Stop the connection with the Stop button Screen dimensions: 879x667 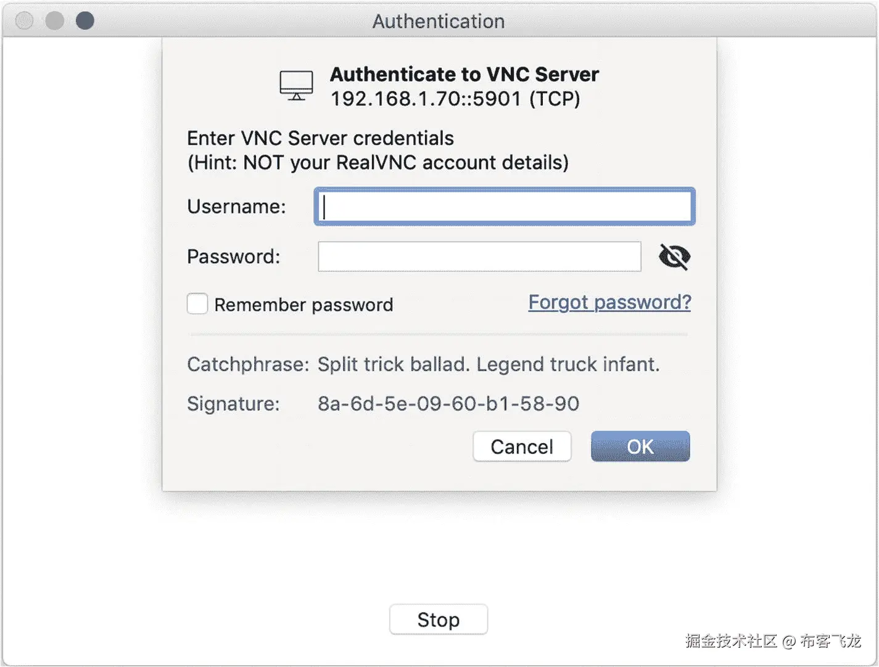point(438,620)
